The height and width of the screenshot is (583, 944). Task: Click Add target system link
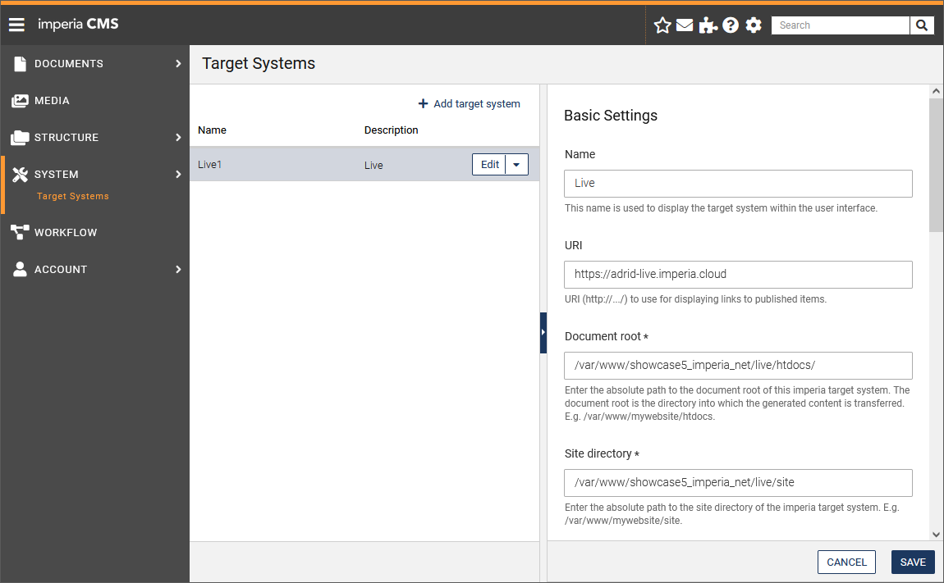click(469, 103)
